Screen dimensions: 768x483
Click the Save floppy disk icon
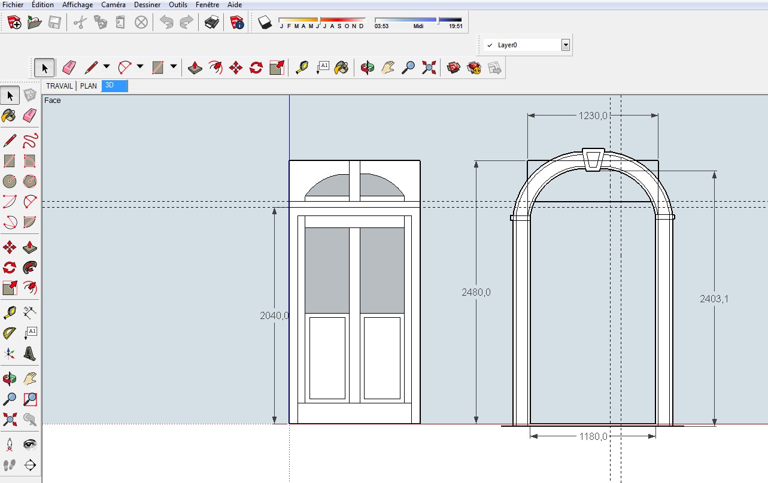point(54,23)
